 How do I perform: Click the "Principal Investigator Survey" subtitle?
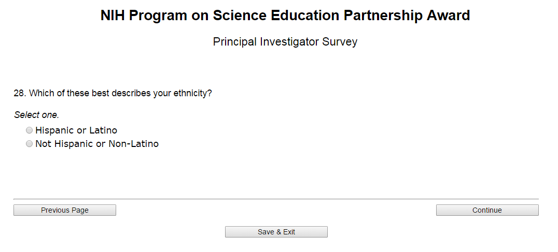point(285,42)
